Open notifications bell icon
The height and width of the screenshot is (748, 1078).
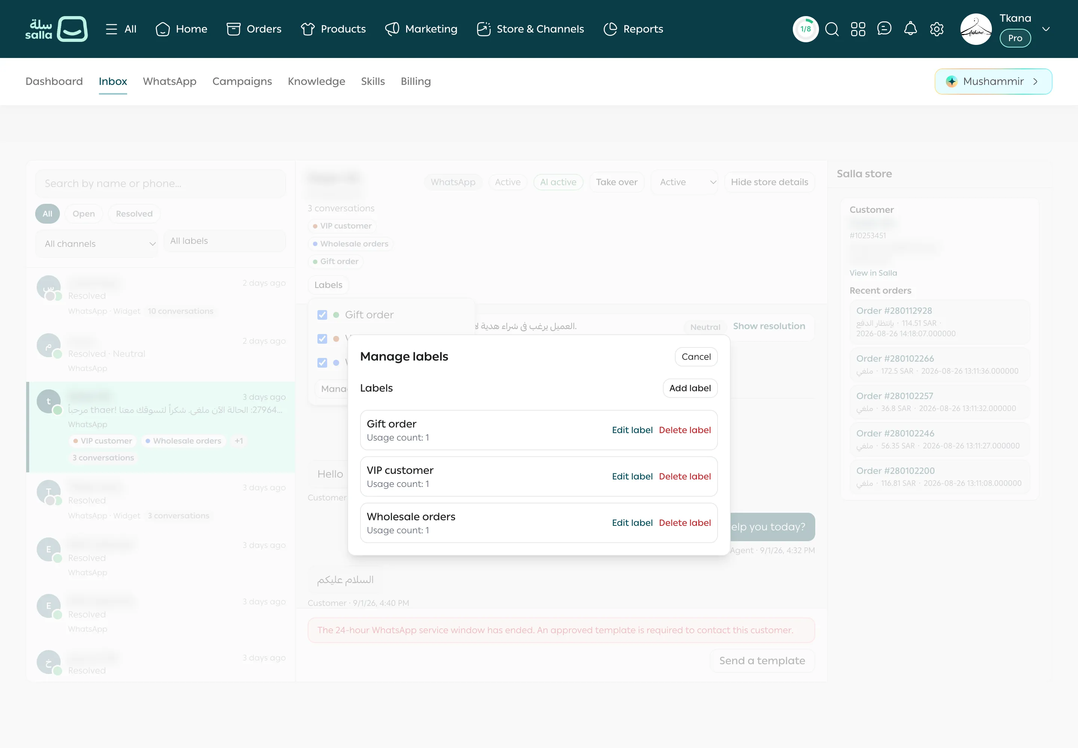pos(911,29)
